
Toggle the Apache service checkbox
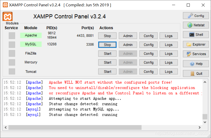(x=12, y=36)
